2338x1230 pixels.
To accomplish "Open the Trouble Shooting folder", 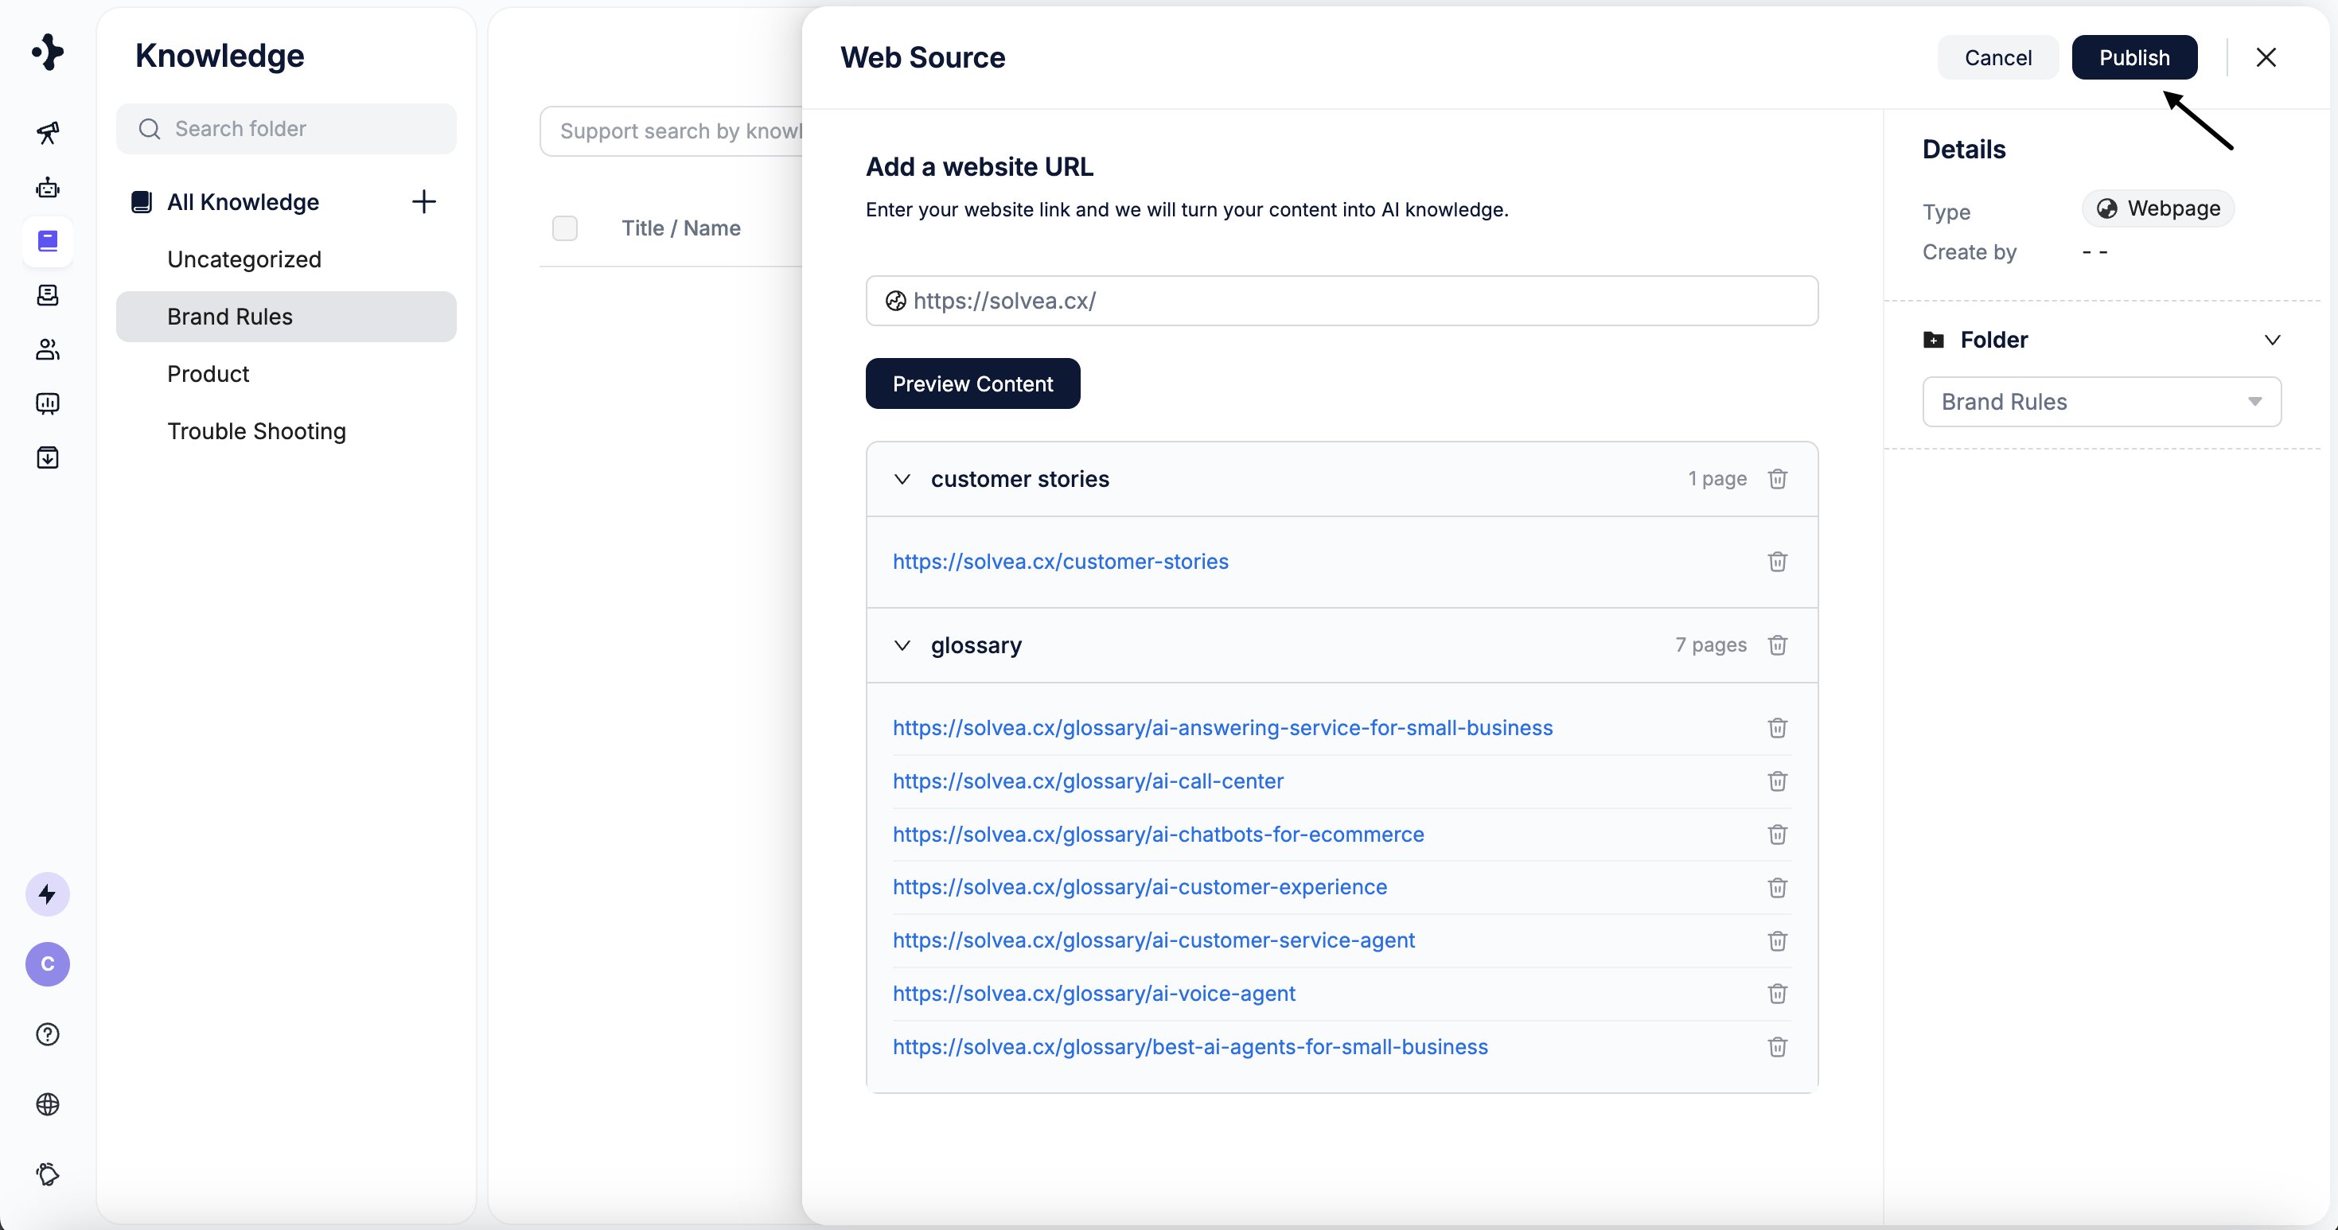I will click(257, 431).
